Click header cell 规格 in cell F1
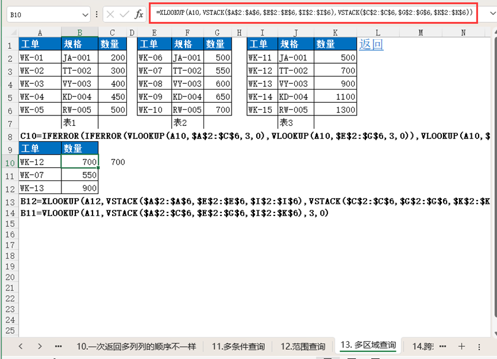The image size is (497, 359). pos(187,44)
